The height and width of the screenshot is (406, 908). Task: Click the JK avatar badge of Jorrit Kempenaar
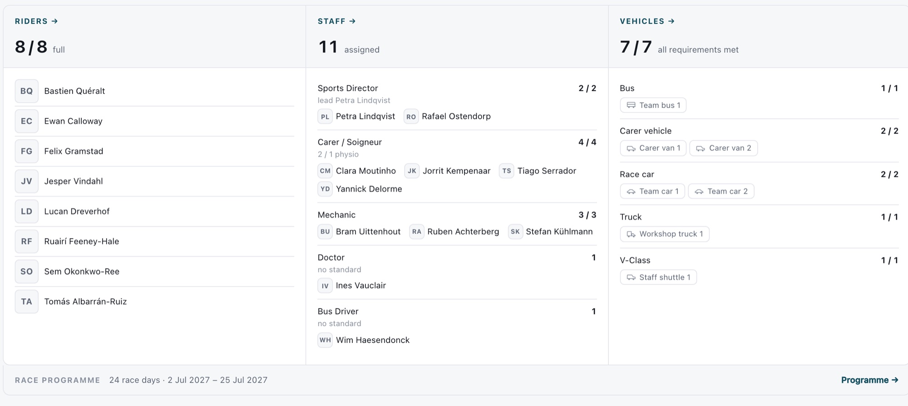(x=412, y=171)
